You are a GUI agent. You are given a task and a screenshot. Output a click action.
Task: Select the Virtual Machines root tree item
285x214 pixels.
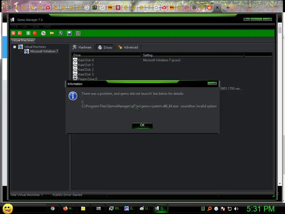35,47
